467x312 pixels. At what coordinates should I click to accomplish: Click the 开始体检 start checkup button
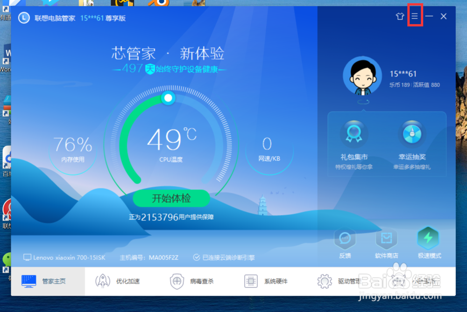point(171,198)
